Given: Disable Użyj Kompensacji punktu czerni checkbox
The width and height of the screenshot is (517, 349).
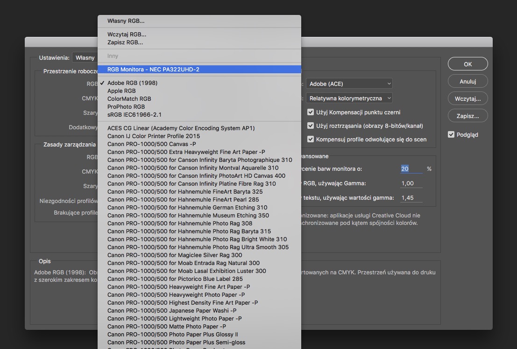Looking at the screenshot, I should click(x=311, y=112).
